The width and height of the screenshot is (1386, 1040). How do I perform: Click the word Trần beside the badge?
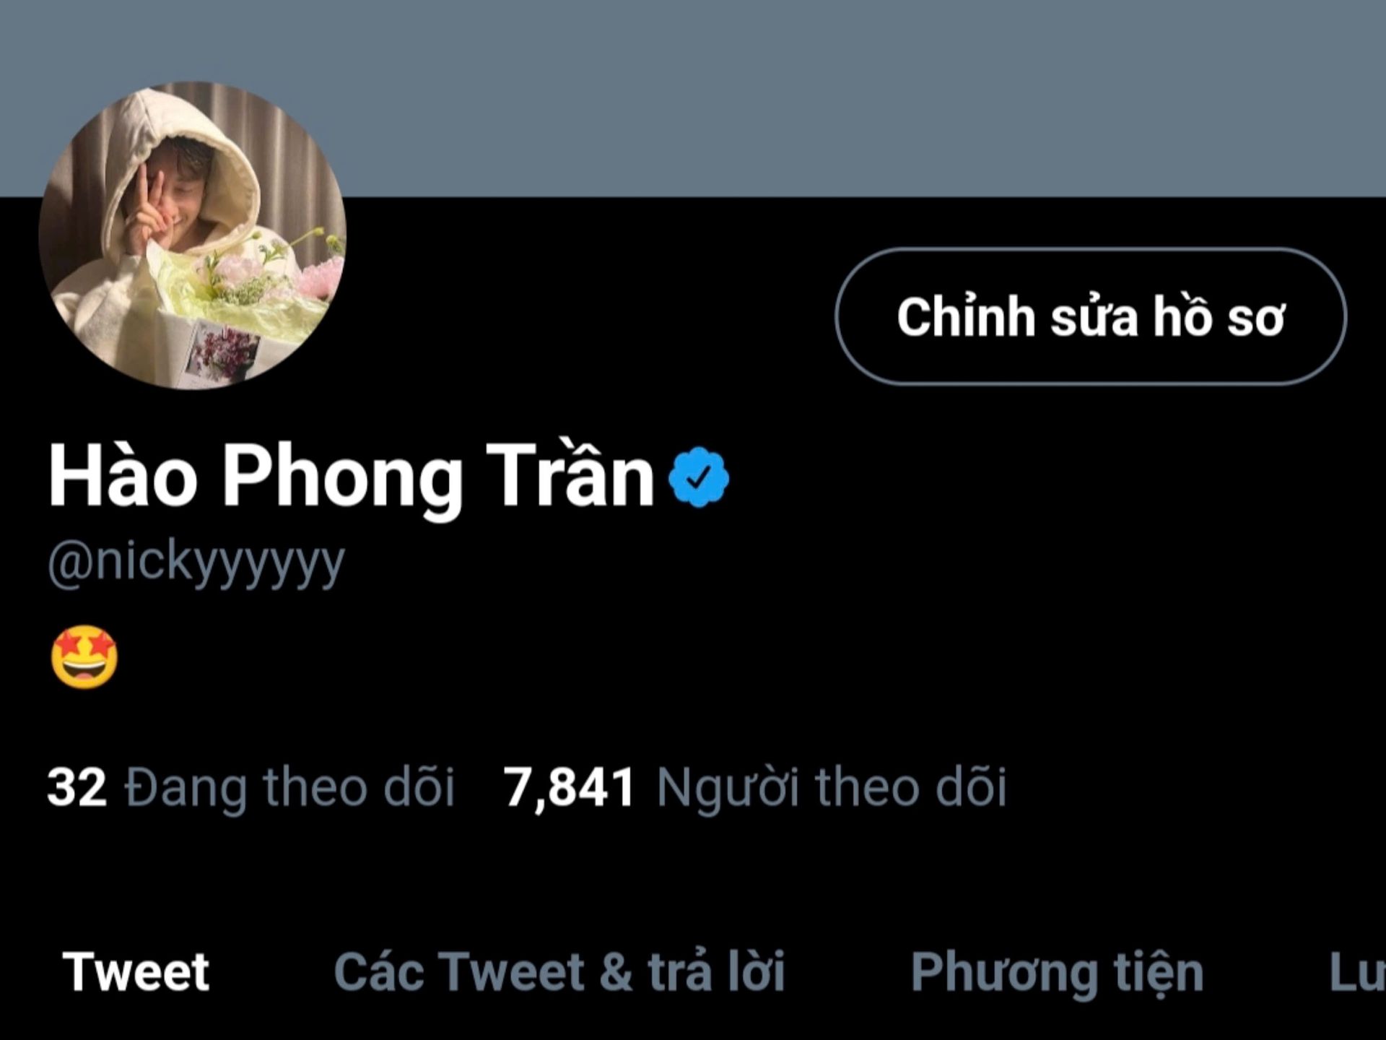570,476
